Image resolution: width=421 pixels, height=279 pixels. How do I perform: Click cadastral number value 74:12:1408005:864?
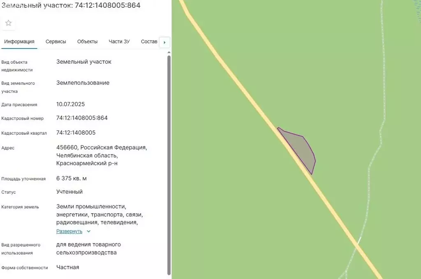click(x=82, y=118)
